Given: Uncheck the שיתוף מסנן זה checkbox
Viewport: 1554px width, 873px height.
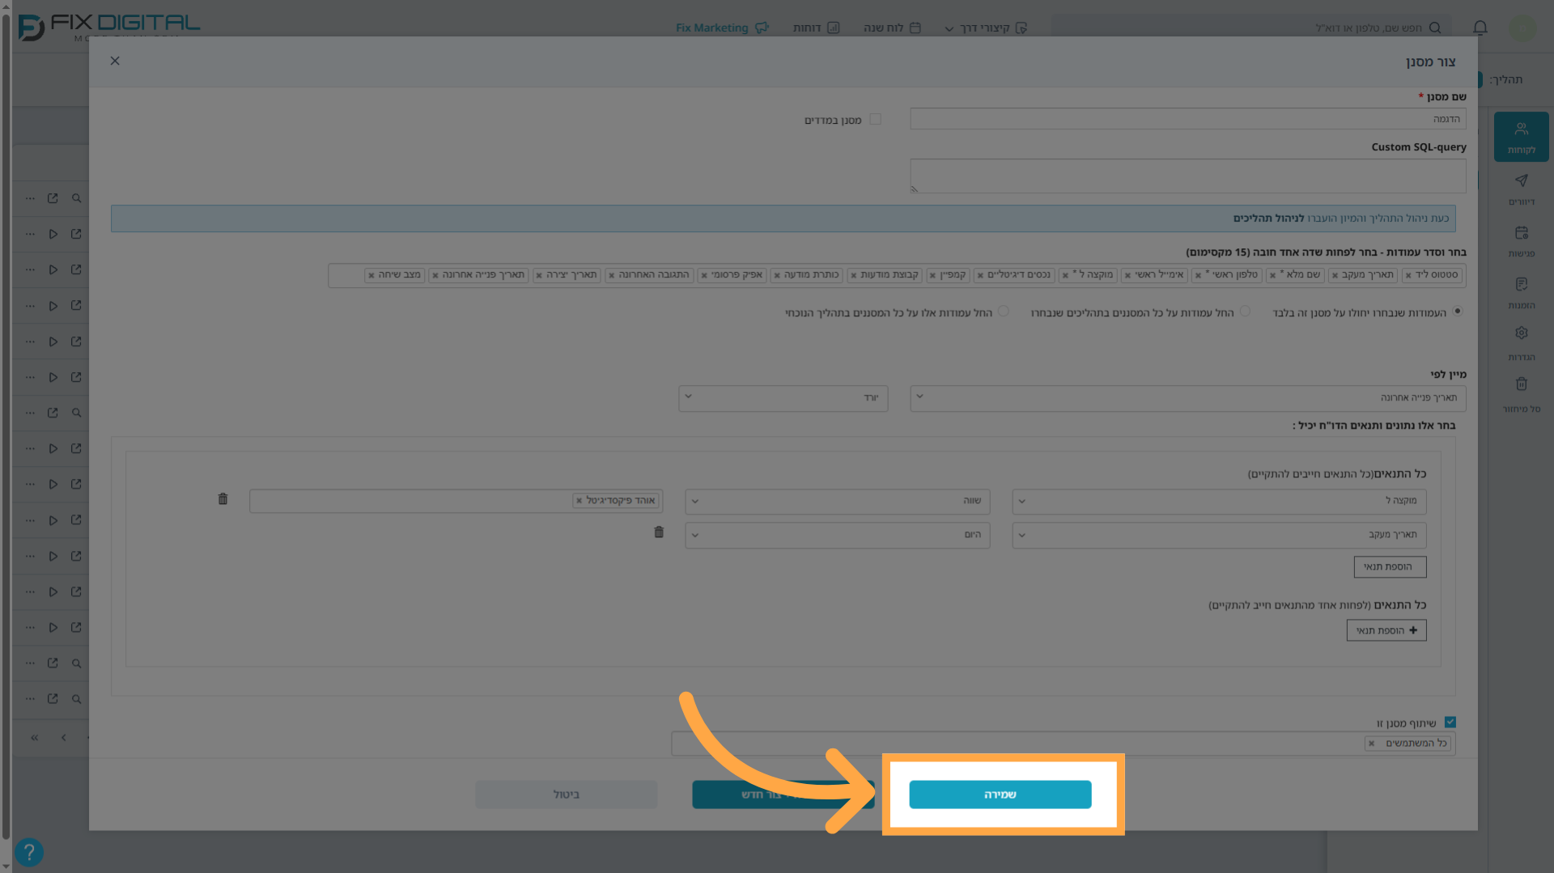Looking at the screenshot, I should point(1450,723).
